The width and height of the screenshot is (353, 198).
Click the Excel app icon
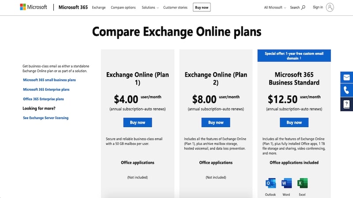302,183
